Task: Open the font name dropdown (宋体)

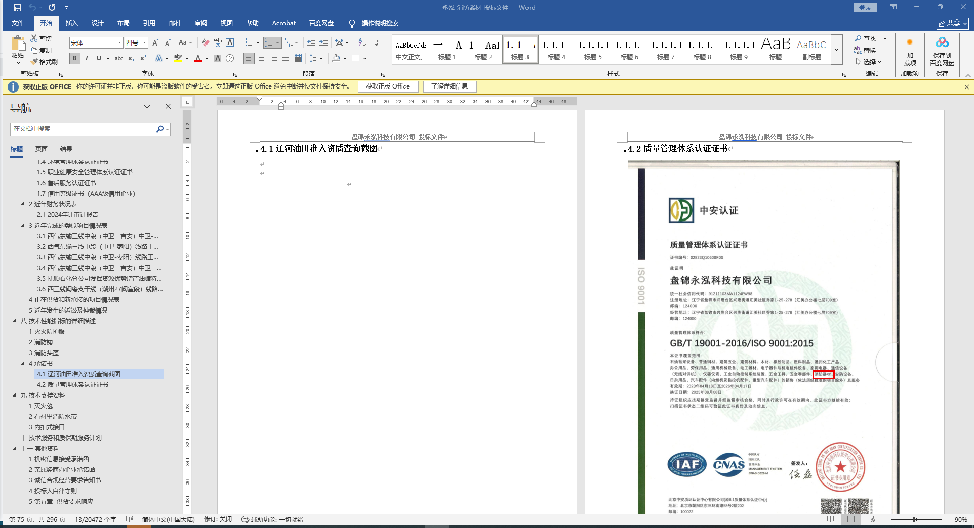Action: tap(119, 42)
